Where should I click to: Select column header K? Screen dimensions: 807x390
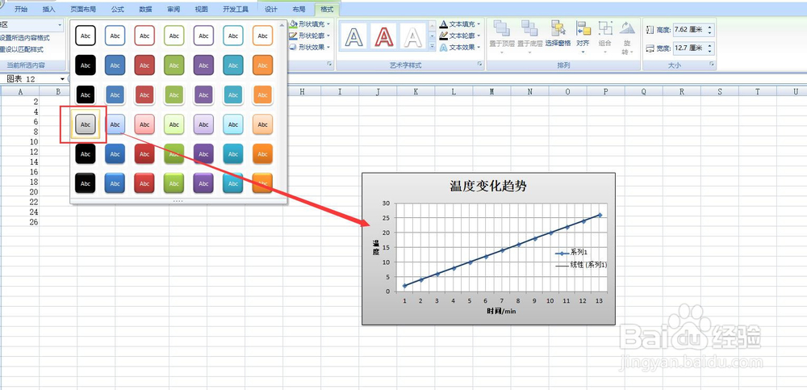416,92
